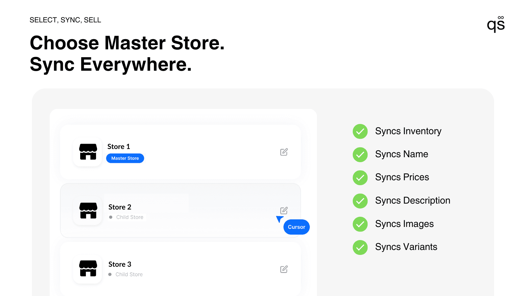
Task: Click the qs logo in the top corner
Action: [x=496, y=24]
